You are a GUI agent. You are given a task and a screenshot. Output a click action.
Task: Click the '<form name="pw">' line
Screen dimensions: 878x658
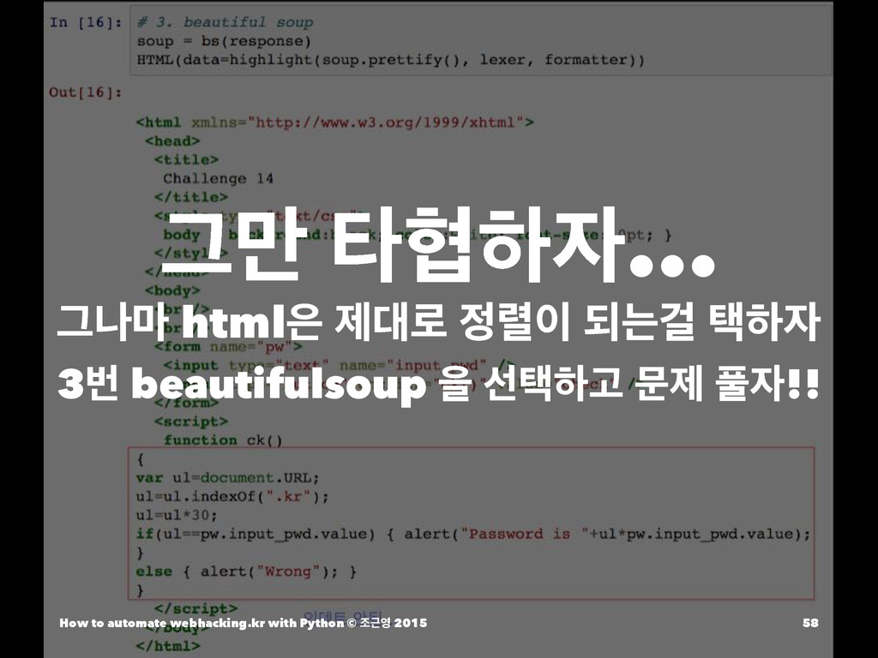pyautogui.click(x=228, y=347)
